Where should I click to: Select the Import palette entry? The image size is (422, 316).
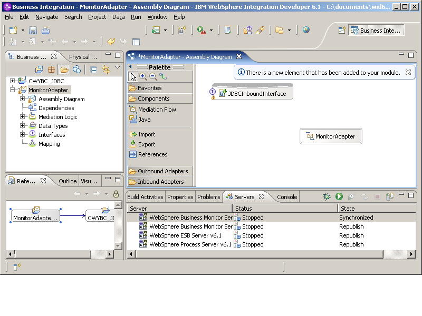coord(142,134)
